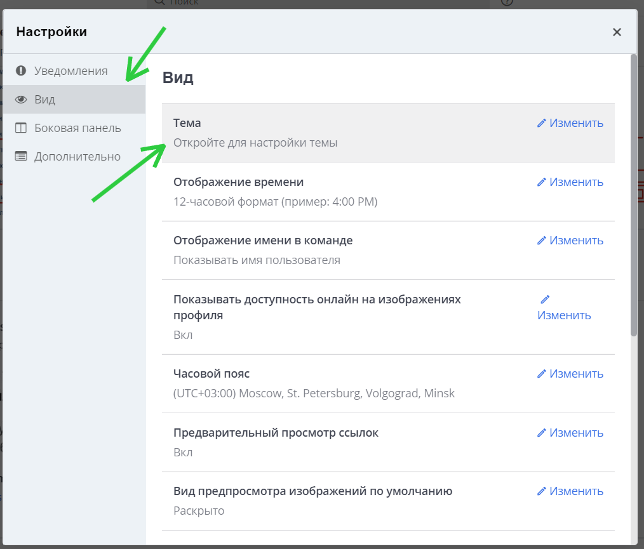Screen dimensions: 644x549
Task: Click the exclamation icon beside Уведомления
Action: click(21, 70)
